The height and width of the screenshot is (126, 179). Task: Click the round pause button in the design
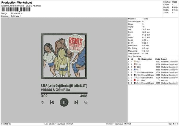[x=64, y=102]
